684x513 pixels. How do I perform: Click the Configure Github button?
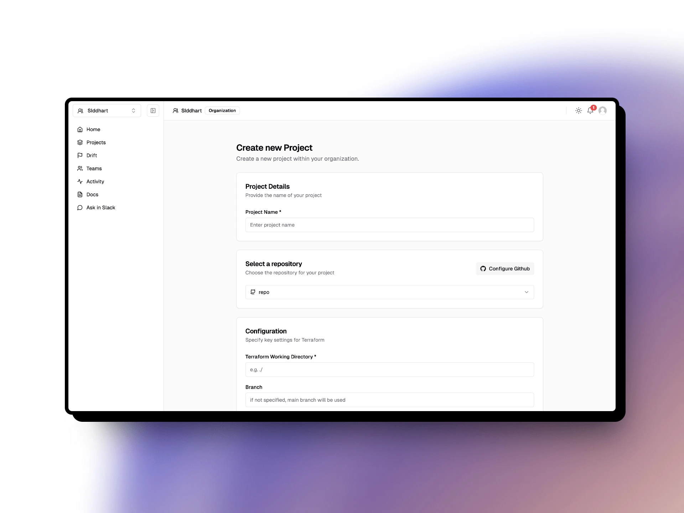(505, 268)
